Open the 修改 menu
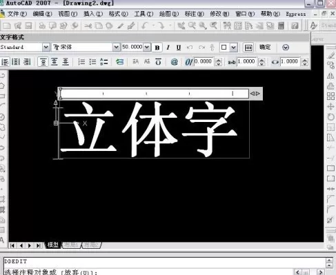The image size is (336, 275). (x=219, y=14)
